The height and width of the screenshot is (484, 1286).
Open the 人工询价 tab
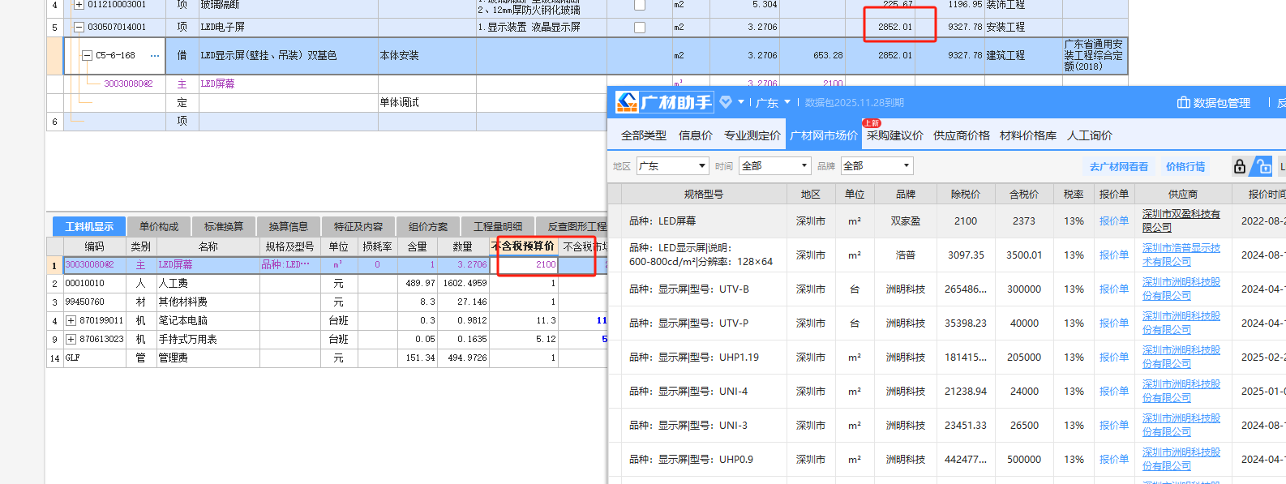tap(1090, 135)
